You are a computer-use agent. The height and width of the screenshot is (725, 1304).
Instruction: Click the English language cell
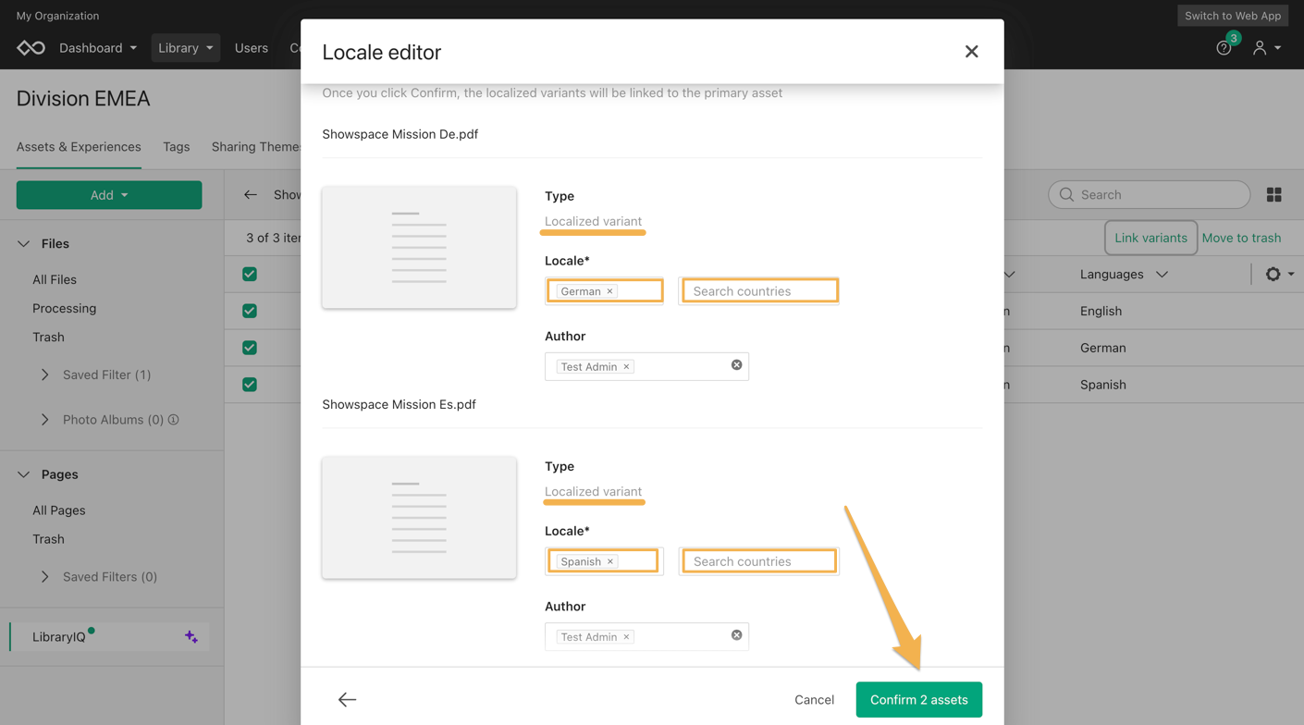click(1101, 311)
